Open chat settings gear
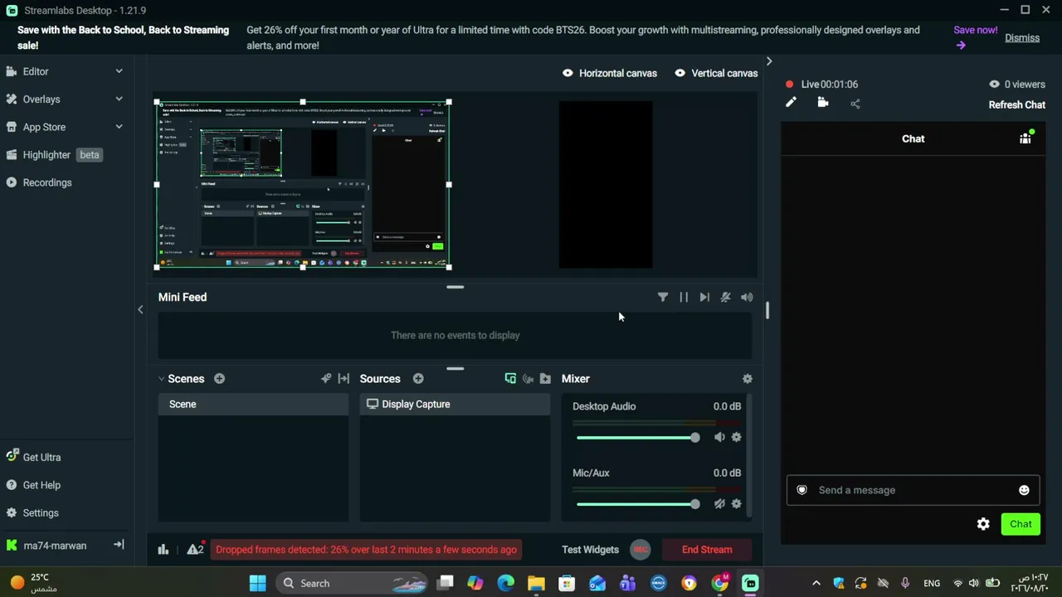 [x=983, y=524]
